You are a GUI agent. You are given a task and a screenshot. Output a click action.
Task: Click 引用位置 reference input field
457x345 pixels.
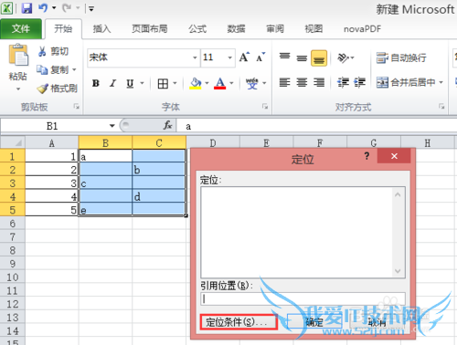(303, 298)
